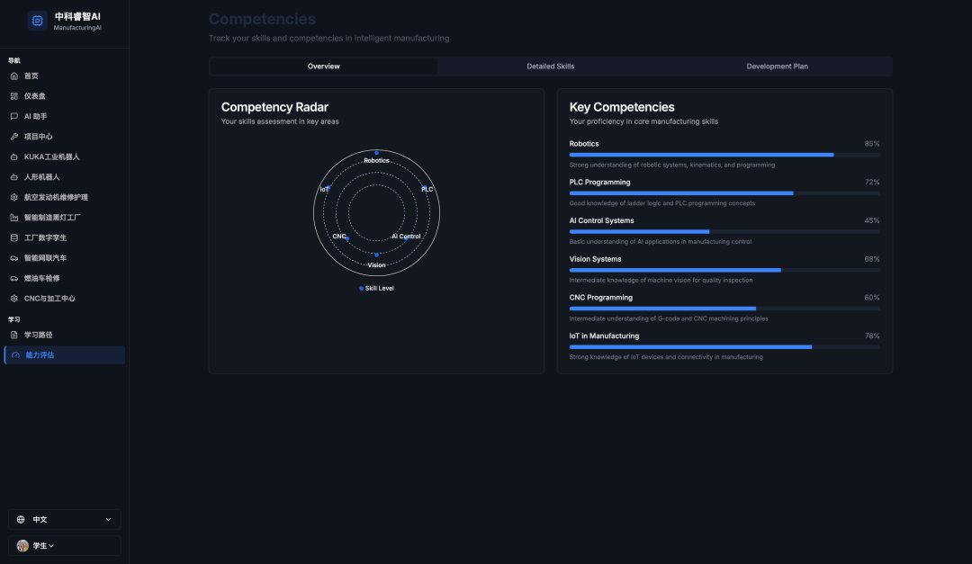Click the database icon for 工厂数字孪生

pos(14,237)
